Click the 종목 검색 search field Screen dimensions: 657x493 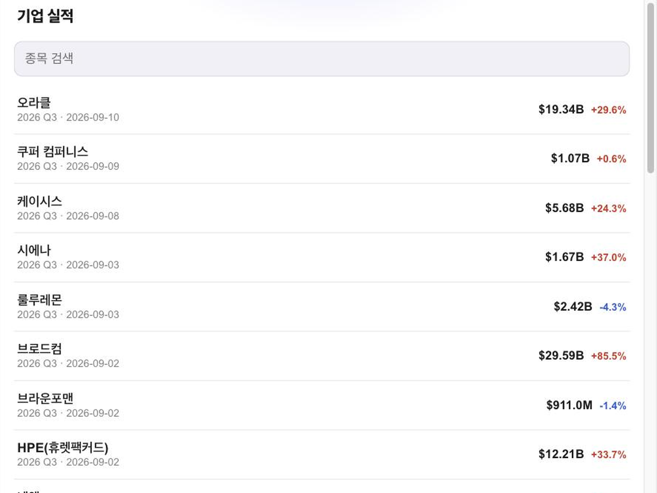click(x=321, y=59)
